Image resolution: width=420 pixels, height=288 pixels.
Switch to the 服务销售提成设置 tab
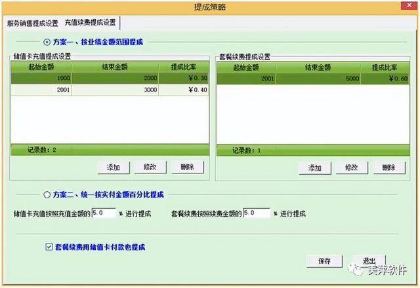point(33,22)
